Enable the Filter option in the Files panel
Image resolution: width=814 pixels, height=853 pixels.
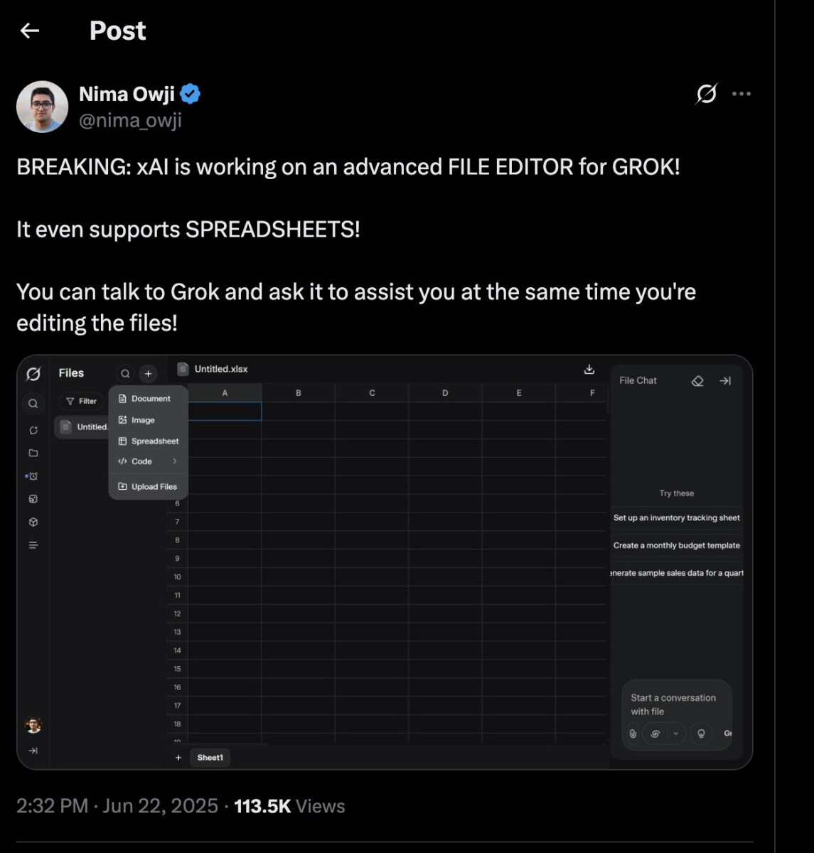point(81,401)
